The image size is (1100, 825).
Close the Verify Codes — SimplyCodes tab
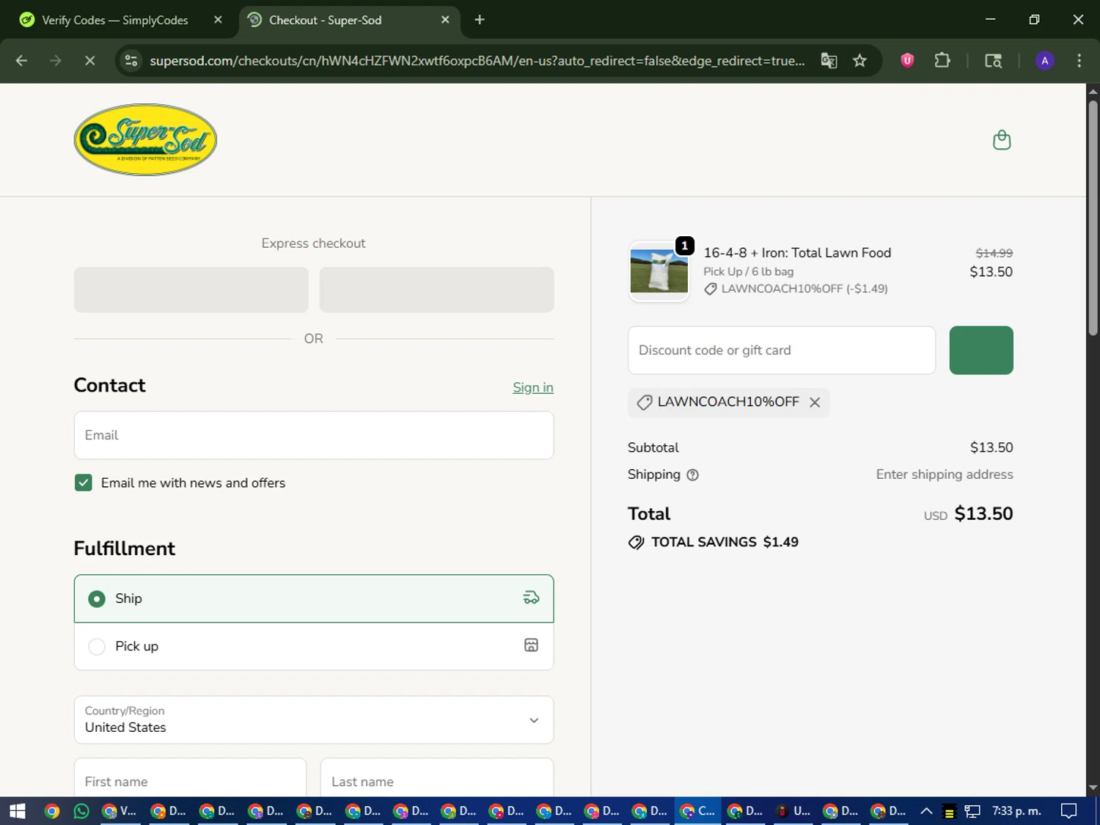tap(218, 20)
